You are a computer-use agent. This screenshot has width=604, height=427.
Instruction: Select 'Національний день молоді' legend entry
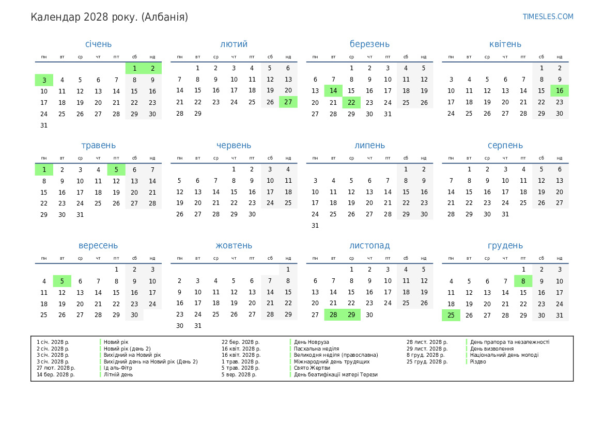click(x=504, y=355)
